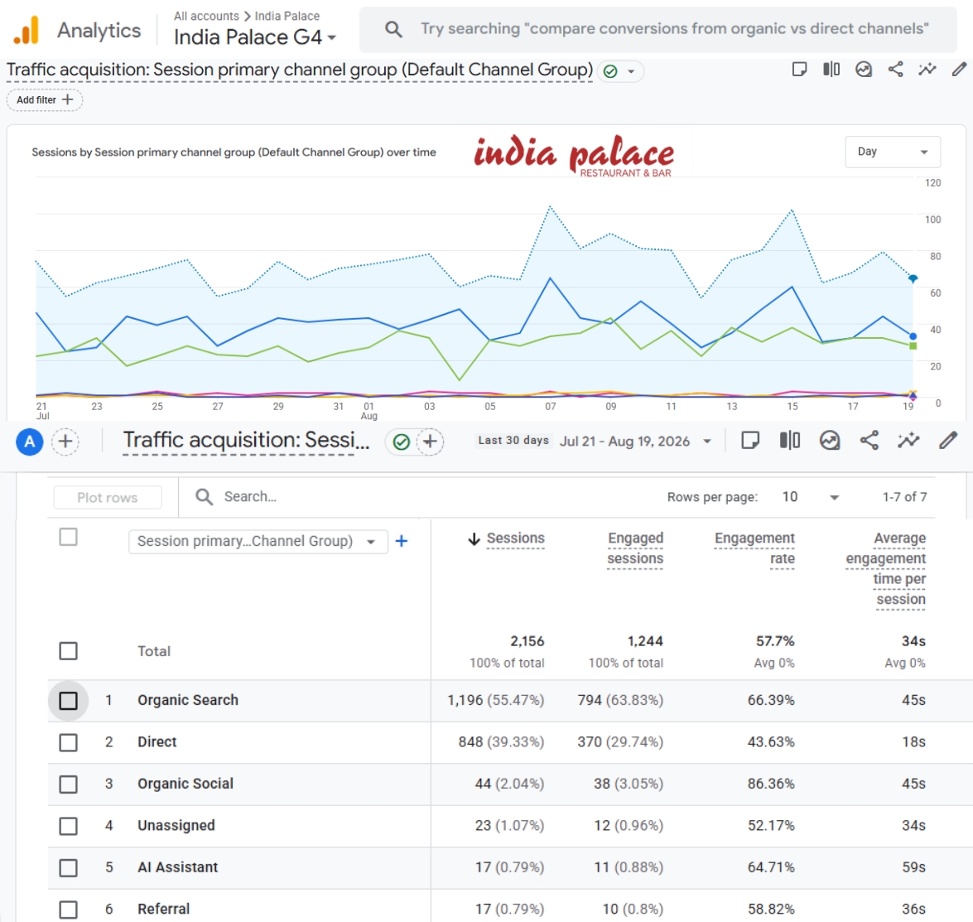Open the green report status check icon in top header
This screenshot has height=922, width=973.
click(610, 71)
